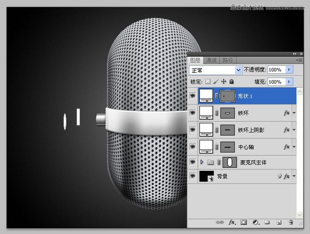Viewport: 310px width, 234px height.
Task: Click the smart filter icon on 背景 layer
Action: click(x=279, y=176)
